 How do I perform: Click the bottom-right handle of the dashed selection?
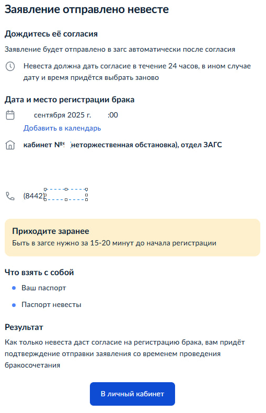click(87, 199)
